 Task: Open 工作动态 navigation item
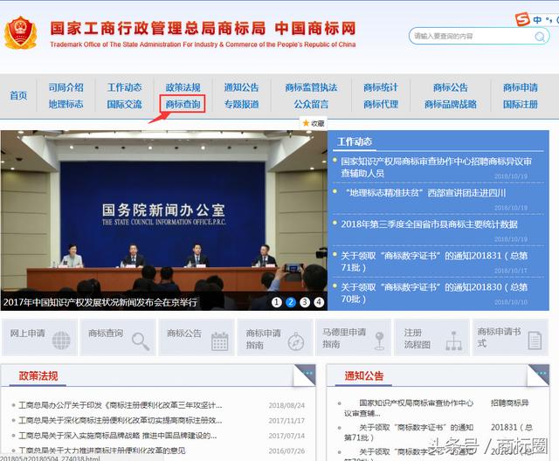click(x=124, y=87)
